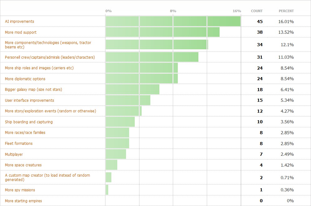
Task: Click count value 45 for AI improvements
Action: [260, 22]
